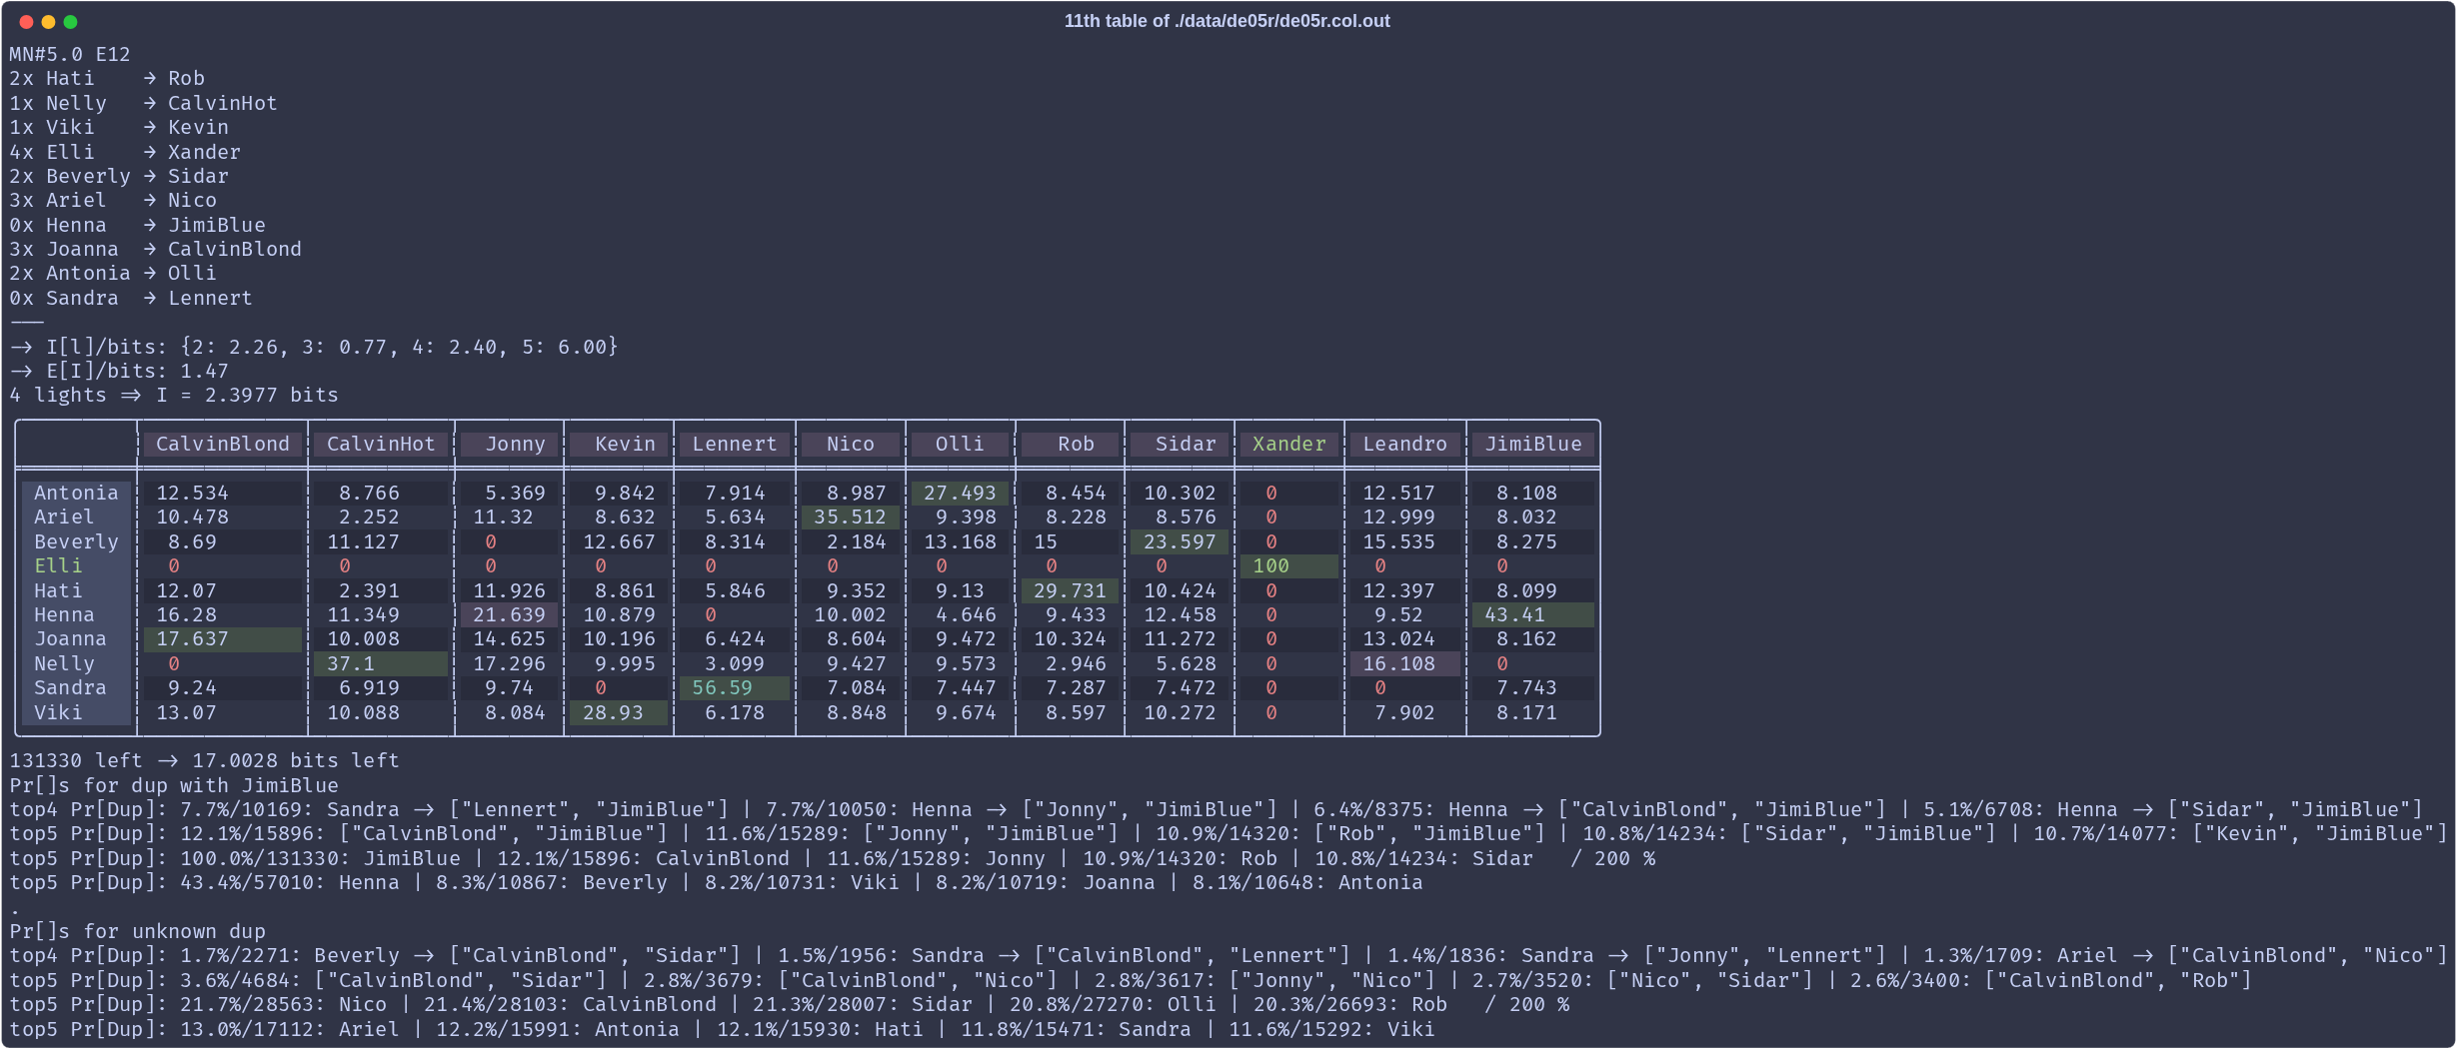Minimize the window using yellow button
This screenshot has width=2457, height=1049.
click(x=48, y=22)
